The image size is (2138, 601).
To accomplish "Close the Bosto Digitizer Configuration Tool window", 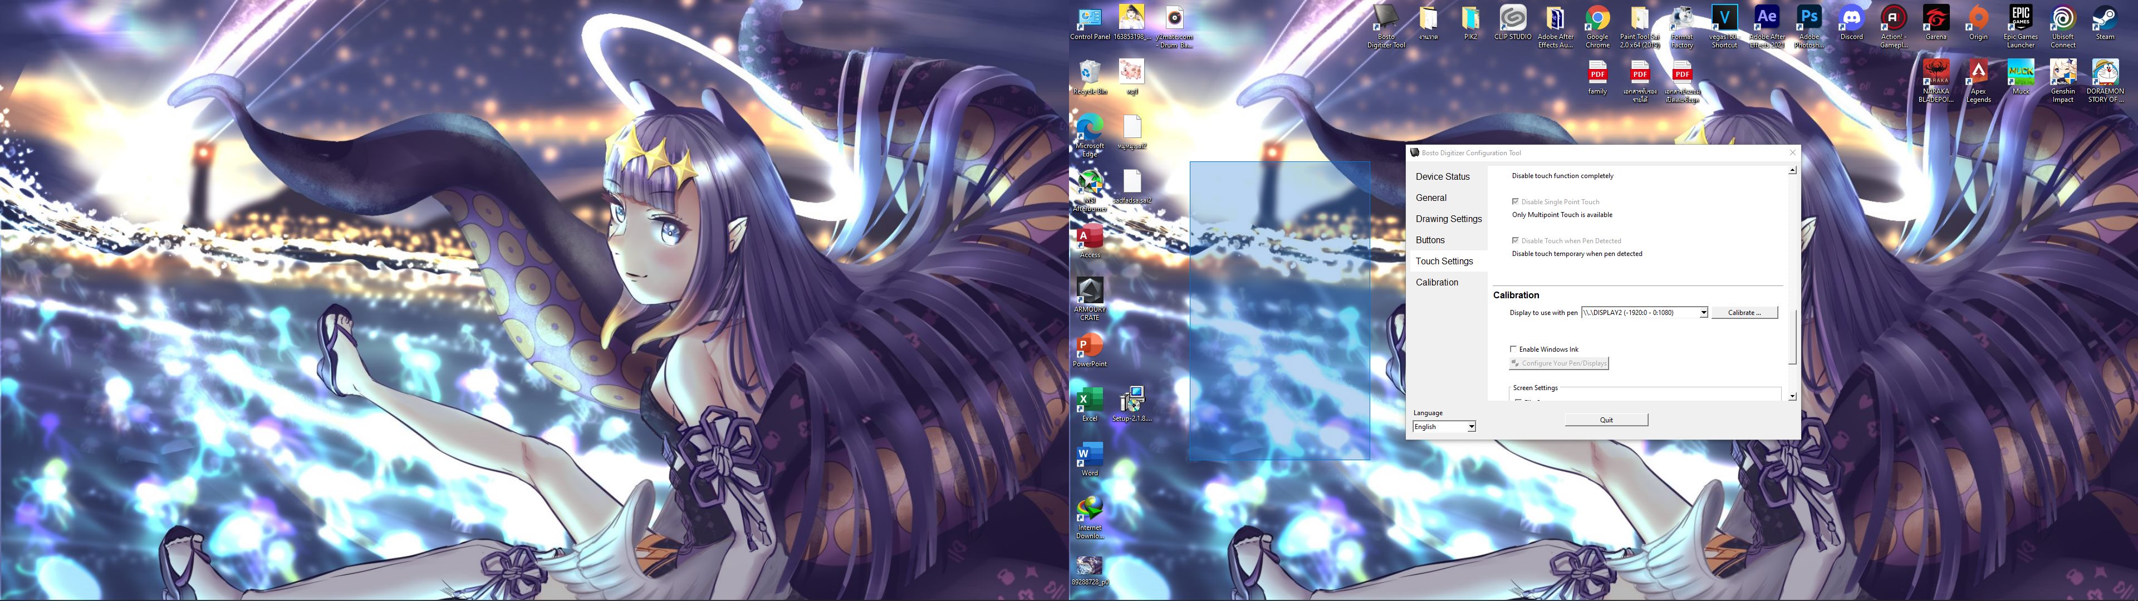I will tap(1792, 152).
